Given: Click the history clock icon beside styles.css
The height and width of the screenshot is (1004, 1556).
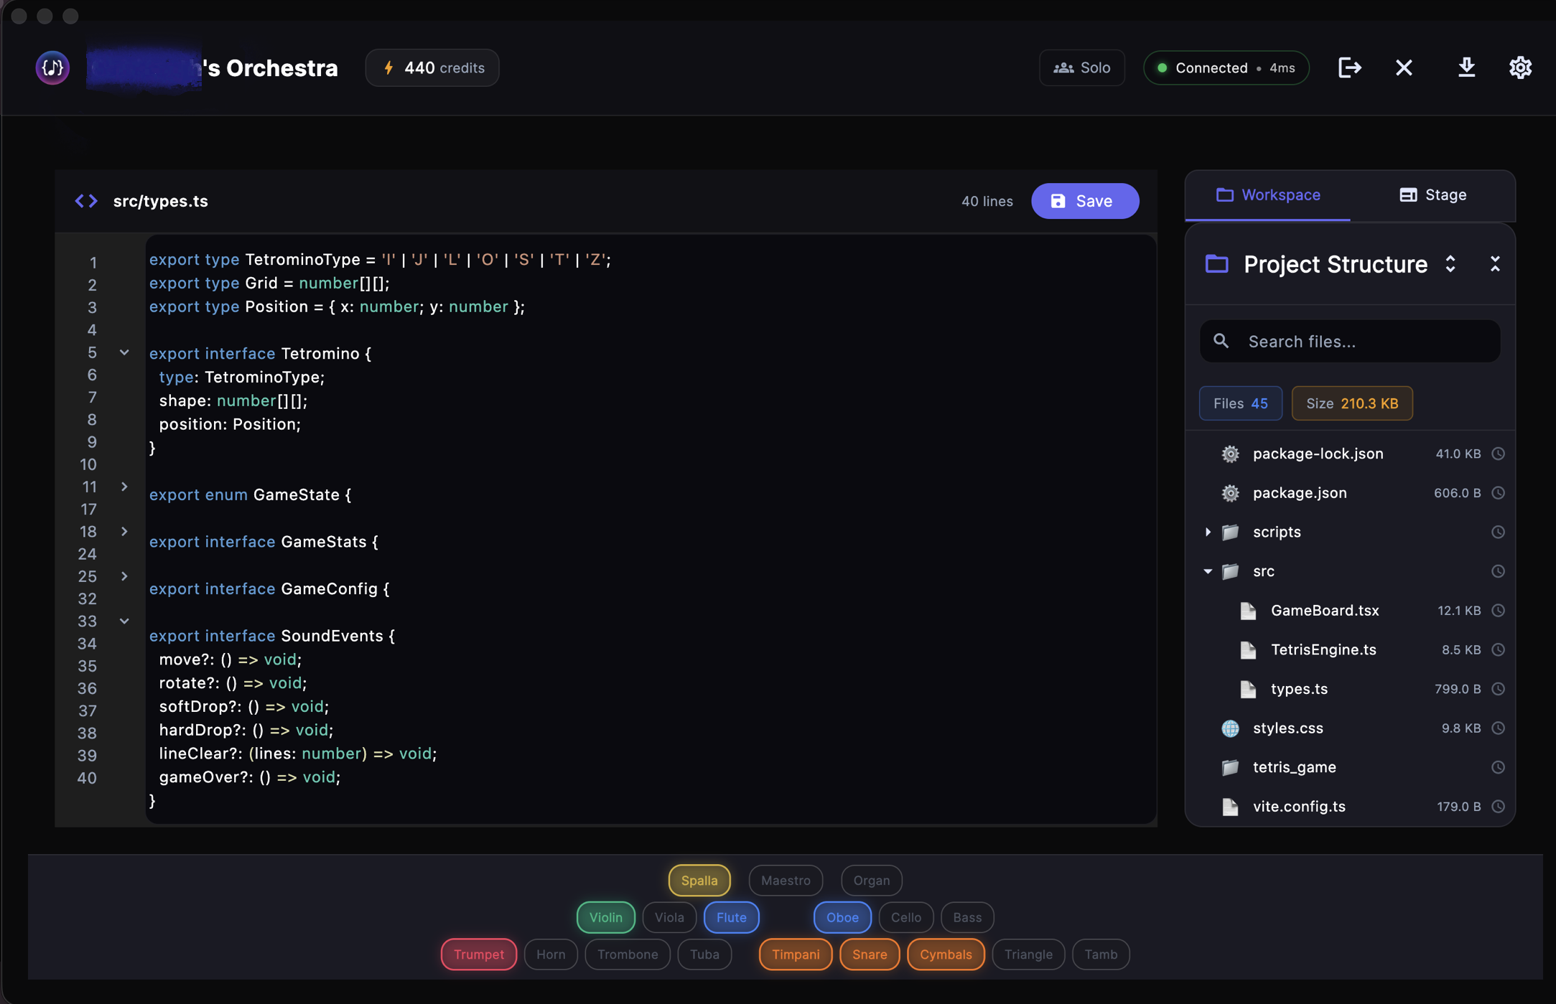Looking at the screenshot, I should pyautogui.click(x=1499, y=728).
